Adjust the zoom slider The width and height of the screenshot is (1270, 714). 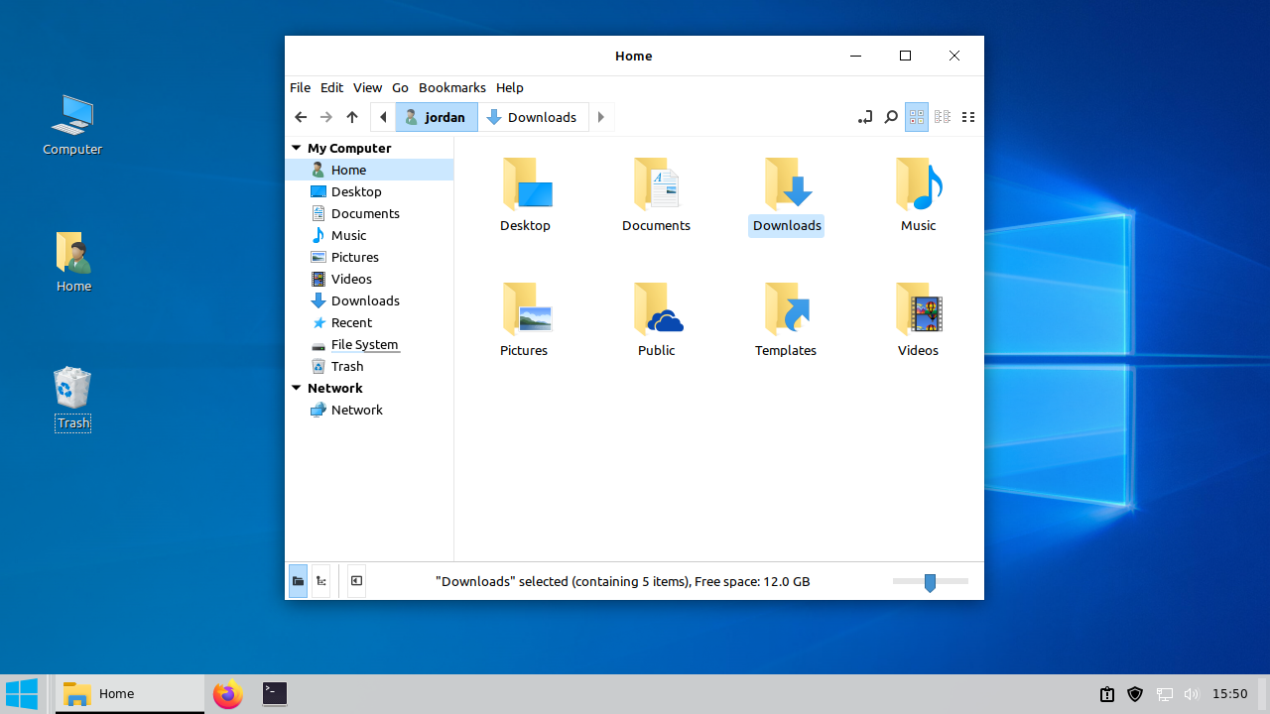(930, 581)
